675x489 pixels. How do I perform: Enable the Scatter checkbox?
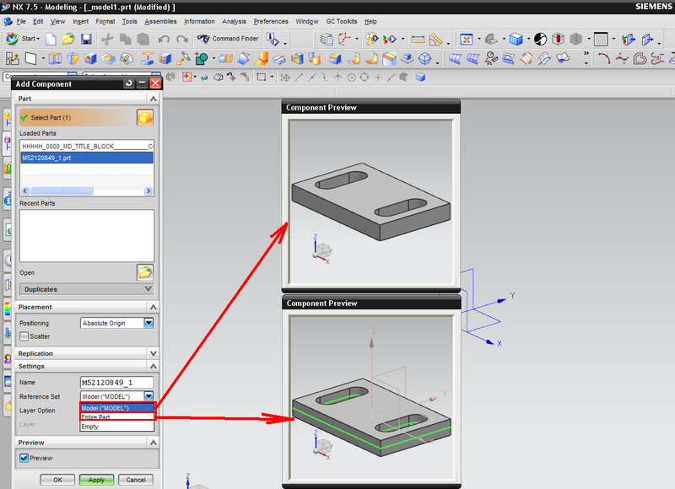24,336
